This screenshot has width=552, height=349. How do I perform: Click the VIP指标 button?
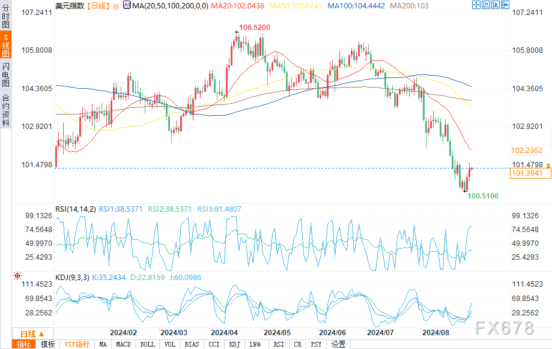click(77, 344)
